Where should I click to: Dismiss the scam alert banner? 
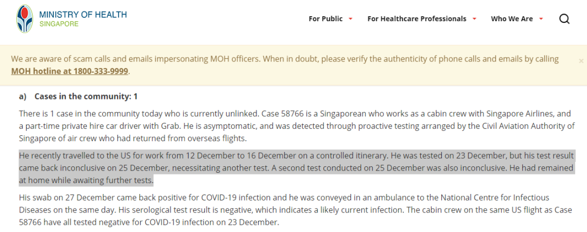click(580, 61)
